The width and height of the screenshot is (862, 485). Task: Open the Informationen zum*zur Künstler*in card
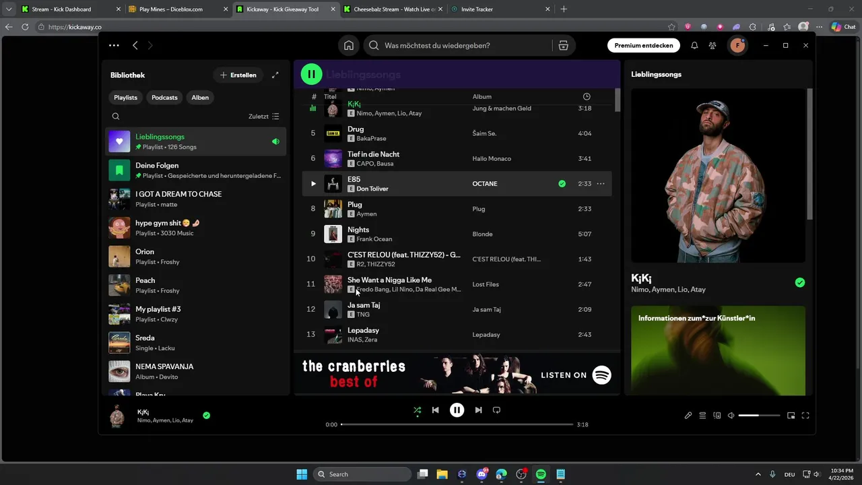[718, 351]
